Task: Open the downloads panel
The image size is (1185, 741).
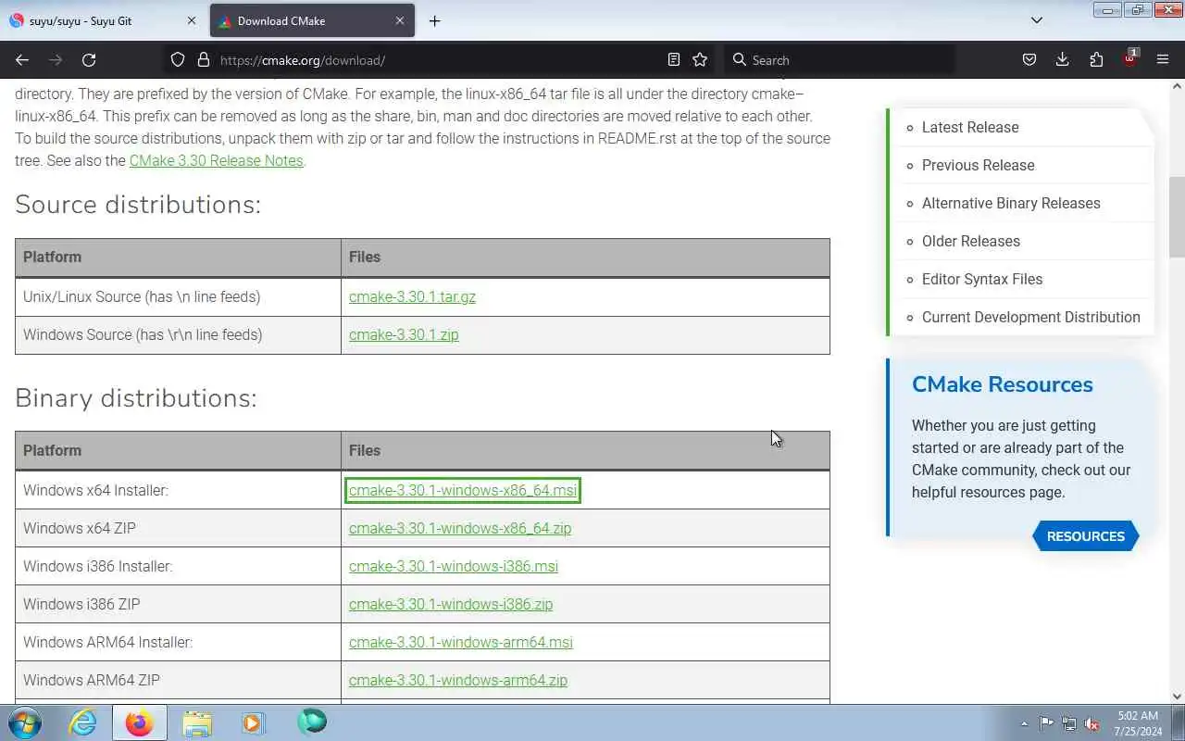Action: coord(1062,59)
